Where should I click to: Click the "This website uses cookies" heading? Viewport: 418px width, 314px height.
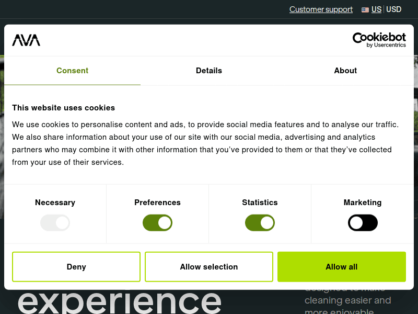click(63, 108)
